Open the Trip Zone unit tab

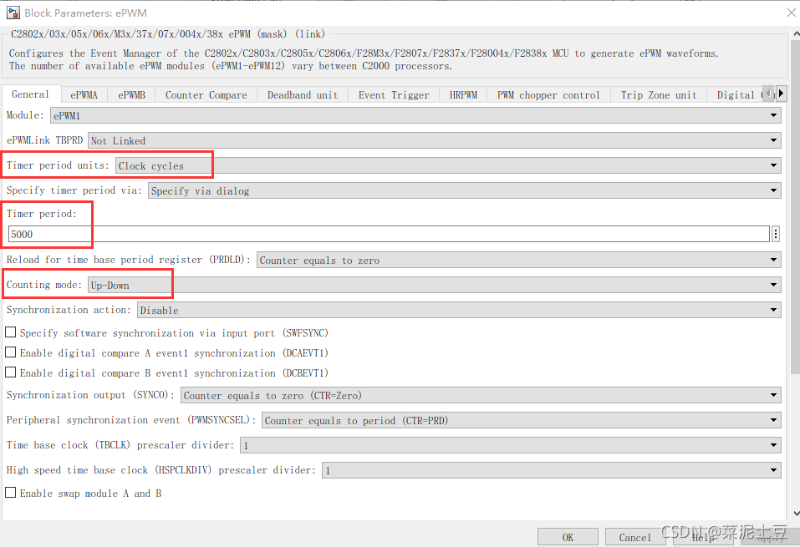coord(659,95)
